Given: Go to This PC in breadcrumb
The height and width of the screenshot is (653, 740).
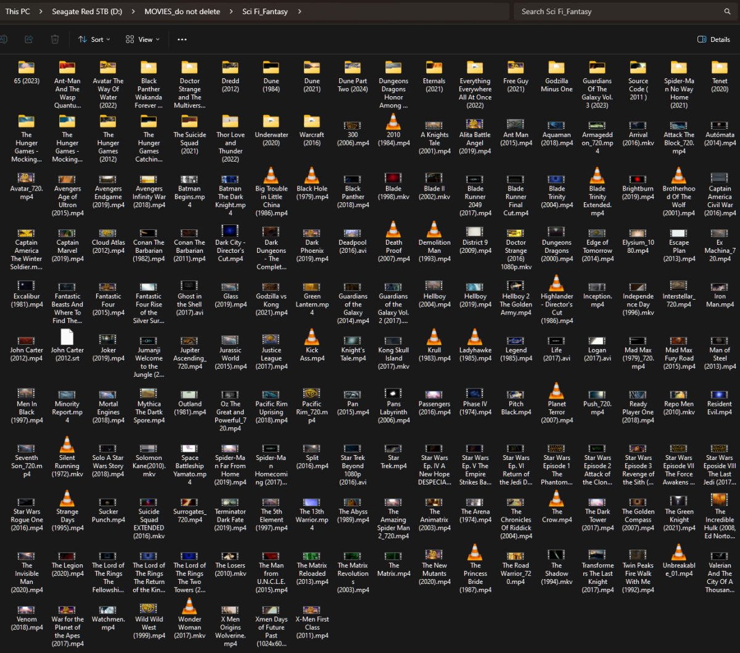Looking at the screenshot, I should (x=20, y=12).
